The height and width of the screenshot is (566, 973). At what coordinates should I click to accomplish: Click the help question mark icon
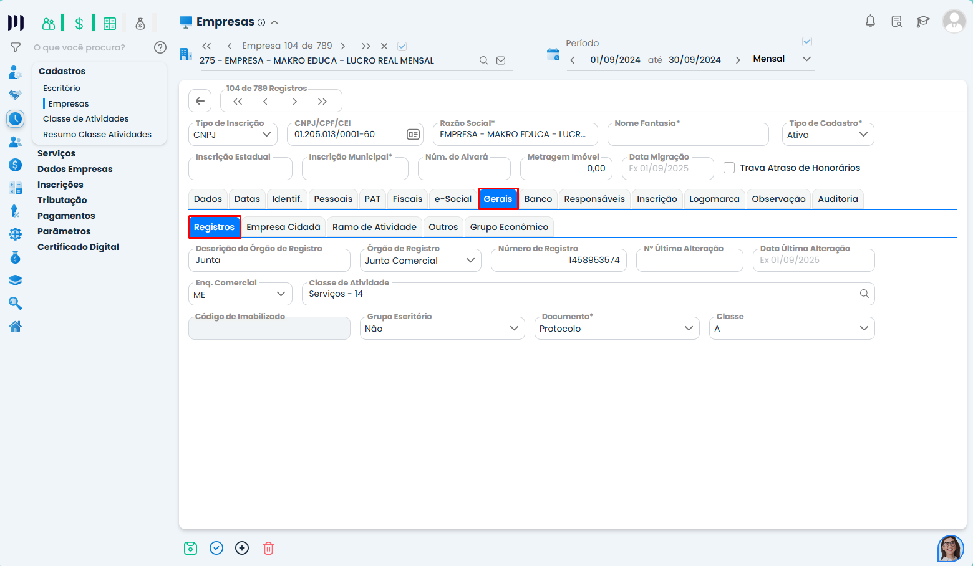[x=160, y=47]
